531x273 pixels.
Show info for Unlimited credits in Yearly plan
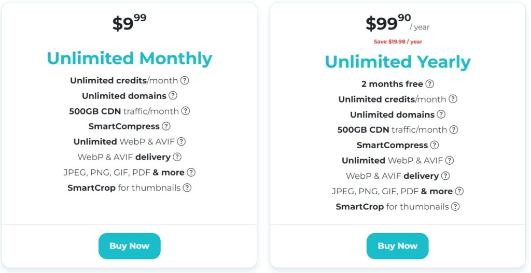(453, 99)
